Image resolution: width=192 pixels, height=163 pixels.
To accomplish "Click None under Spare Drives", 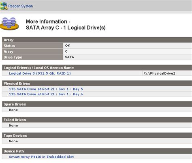I will coord(13,110).
